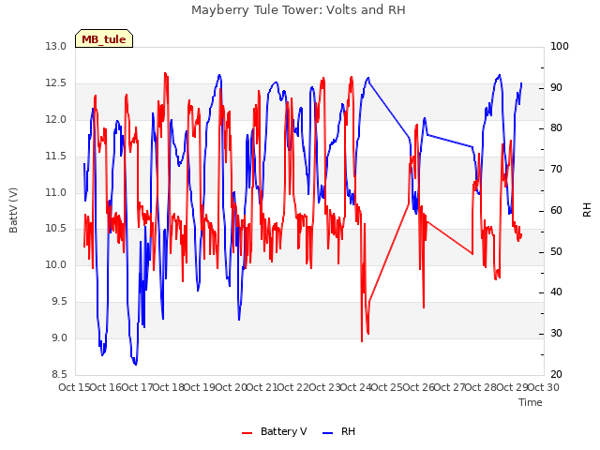
Task: Click the Oct 27 date tick
Action: (x=450, y=387)
